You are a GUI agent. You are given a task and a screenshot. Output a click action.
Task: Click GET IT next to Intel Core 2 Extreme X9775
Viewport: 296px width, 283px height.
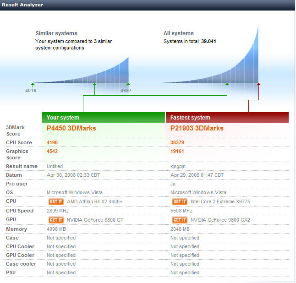180,201
